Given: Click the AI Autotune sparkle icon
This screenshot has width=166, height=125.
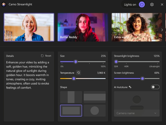Looking at the screenshot, I should [x=130, y=87].
